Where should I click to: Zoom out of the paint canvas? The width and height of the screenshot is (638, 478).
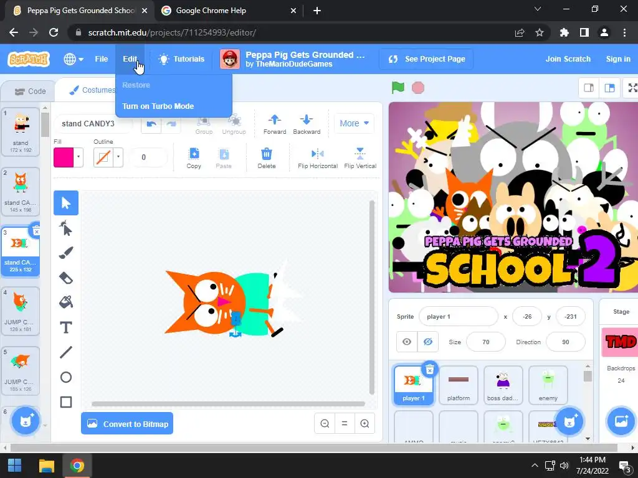pos(325,423)
